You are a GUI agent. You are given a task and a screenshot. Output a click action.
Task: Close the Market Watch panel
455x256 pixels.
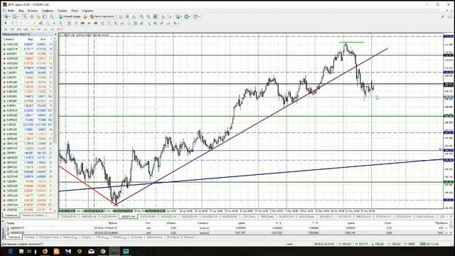55,34
